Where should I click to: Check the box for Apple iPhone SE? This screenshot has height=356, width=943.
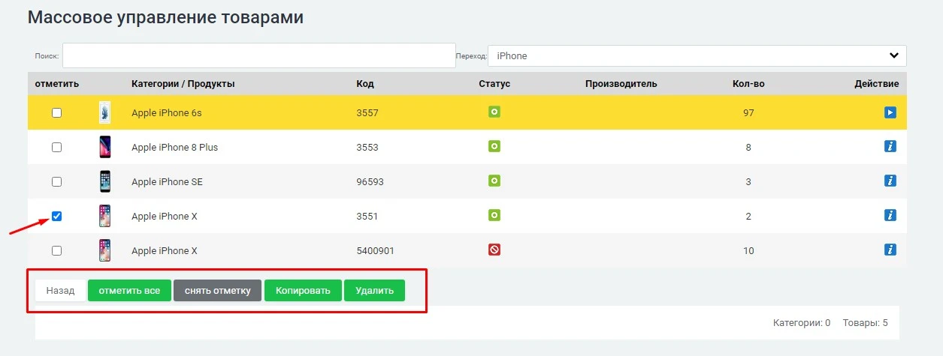coord(56,182)
